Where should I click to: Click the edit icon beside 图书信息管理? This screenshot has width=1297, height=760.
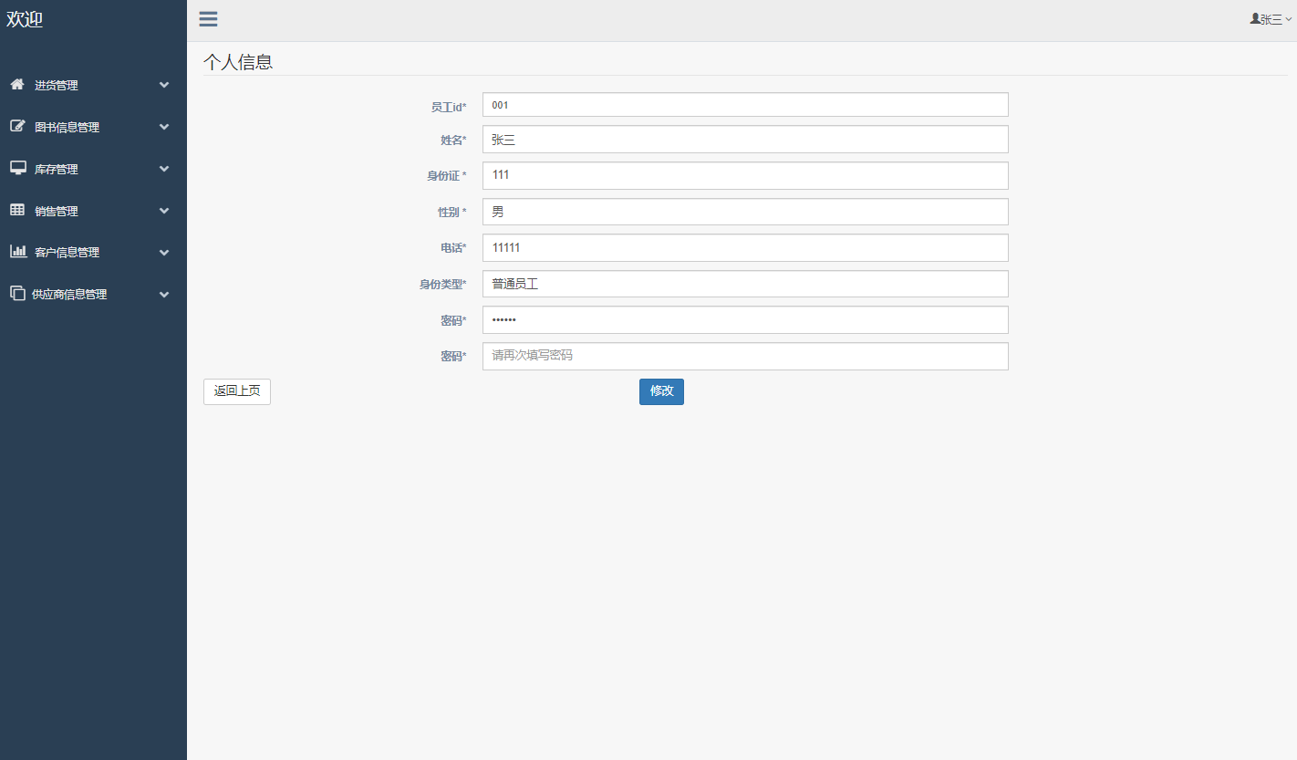[17, 126]
